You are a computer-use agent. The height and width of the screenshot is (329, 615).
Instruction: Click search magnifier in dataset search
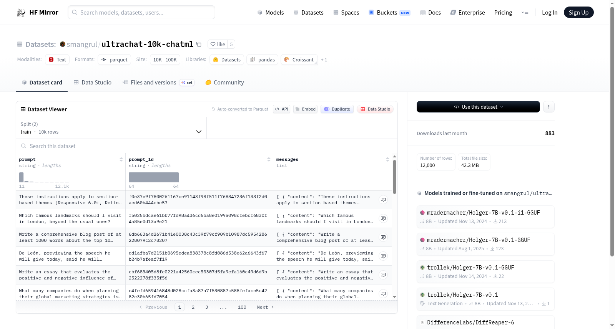tap(24, 146)
